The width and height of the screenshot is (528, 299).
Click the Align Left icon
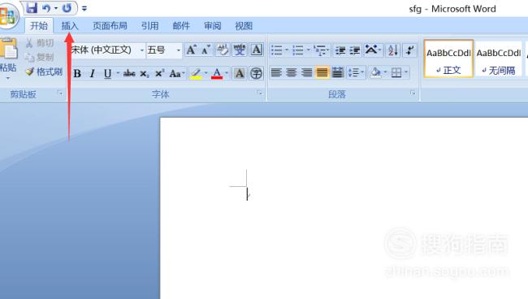(x=276, y=72)
